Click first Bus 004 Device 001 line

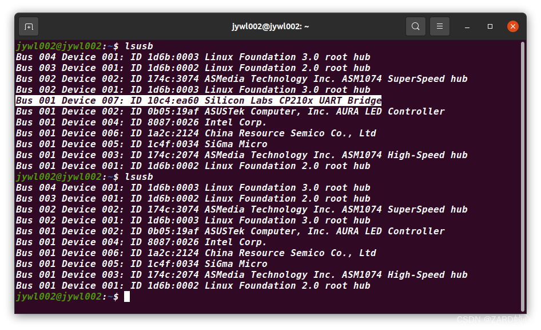193,57
